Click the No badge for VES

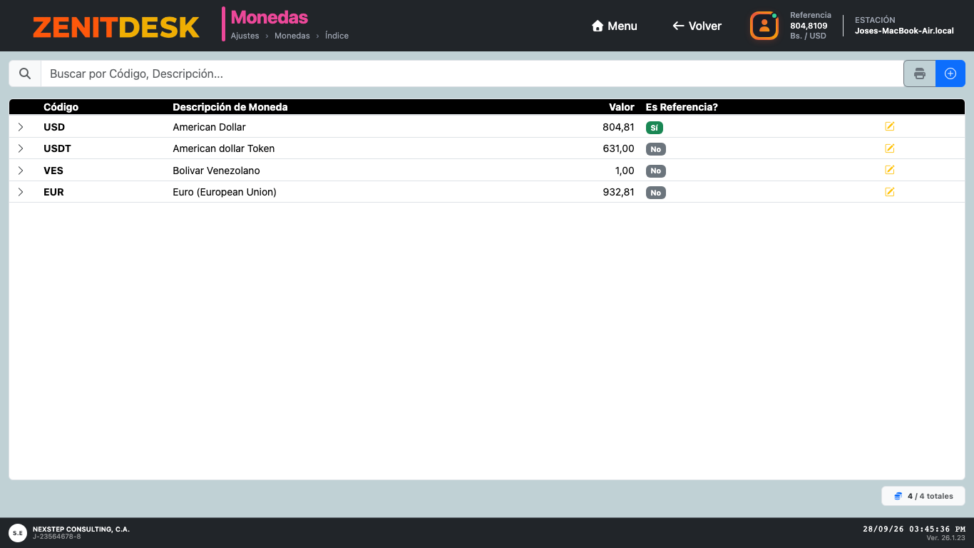[656, 171]
